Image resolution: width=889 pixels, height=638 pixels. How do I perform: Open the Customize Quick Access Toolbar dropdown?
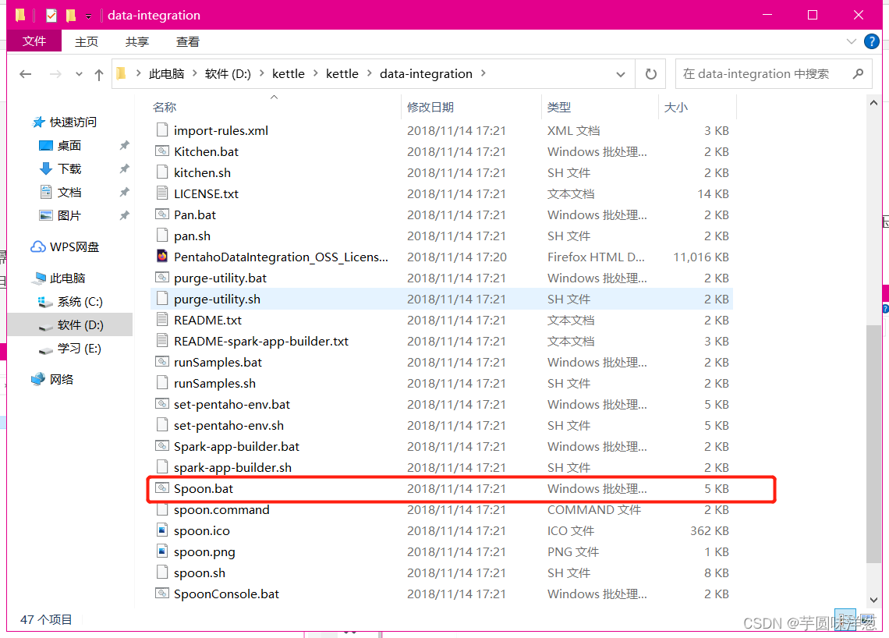[88, 16]
